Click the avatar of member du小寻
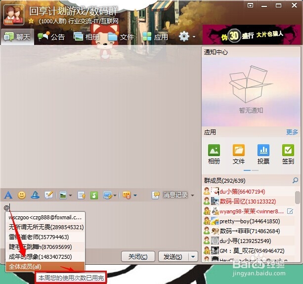The image size is (303, 284). [215, 241]
